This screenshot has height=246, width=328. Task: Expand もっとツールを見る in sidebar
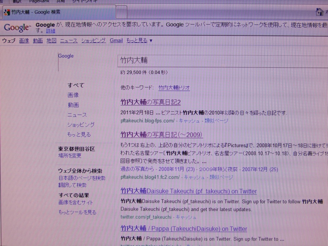[x=78, y=212]
